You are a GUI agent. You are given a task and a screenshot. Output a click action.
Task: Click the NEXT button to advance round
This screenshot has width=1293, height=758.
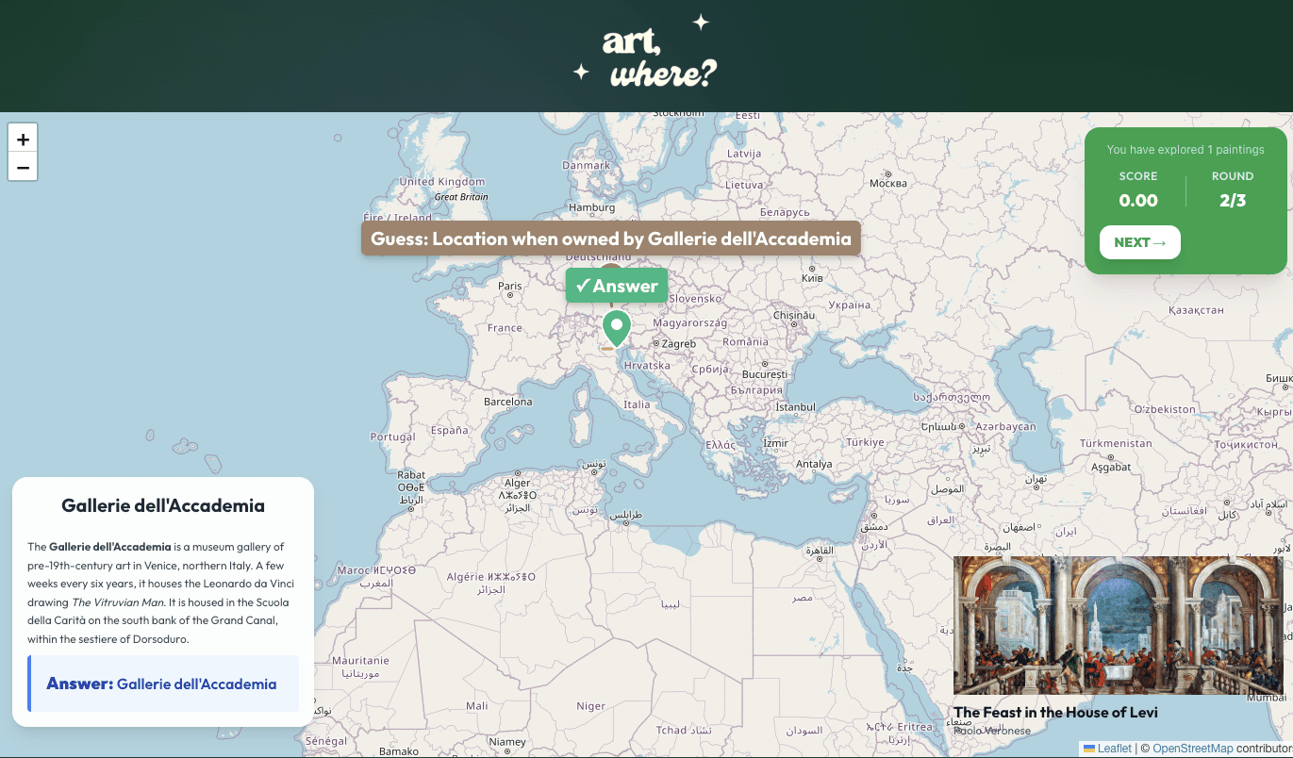pos(1139,242)
